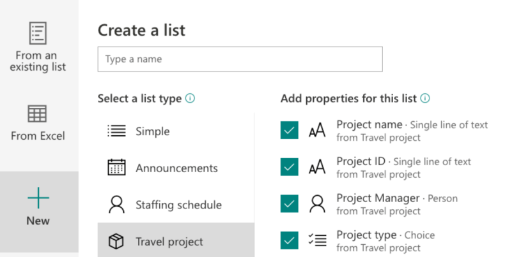Choose the Staffing schedule list type
This screenshot has height=257, width=521.
click(x=178, y=205)
